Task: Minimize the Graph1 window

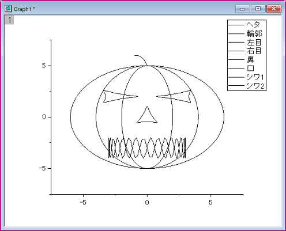Action: (243, 9)
